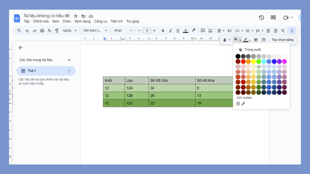Activate the paint format tool
Viewport: 310px width, 174px height.
coord(57,31)
